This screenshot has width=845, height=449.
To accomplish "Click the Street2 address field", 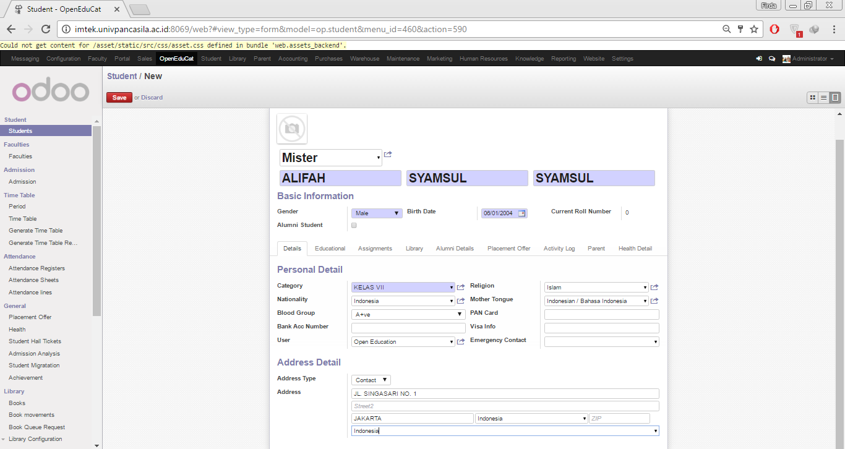I will (x=505, y=406).
